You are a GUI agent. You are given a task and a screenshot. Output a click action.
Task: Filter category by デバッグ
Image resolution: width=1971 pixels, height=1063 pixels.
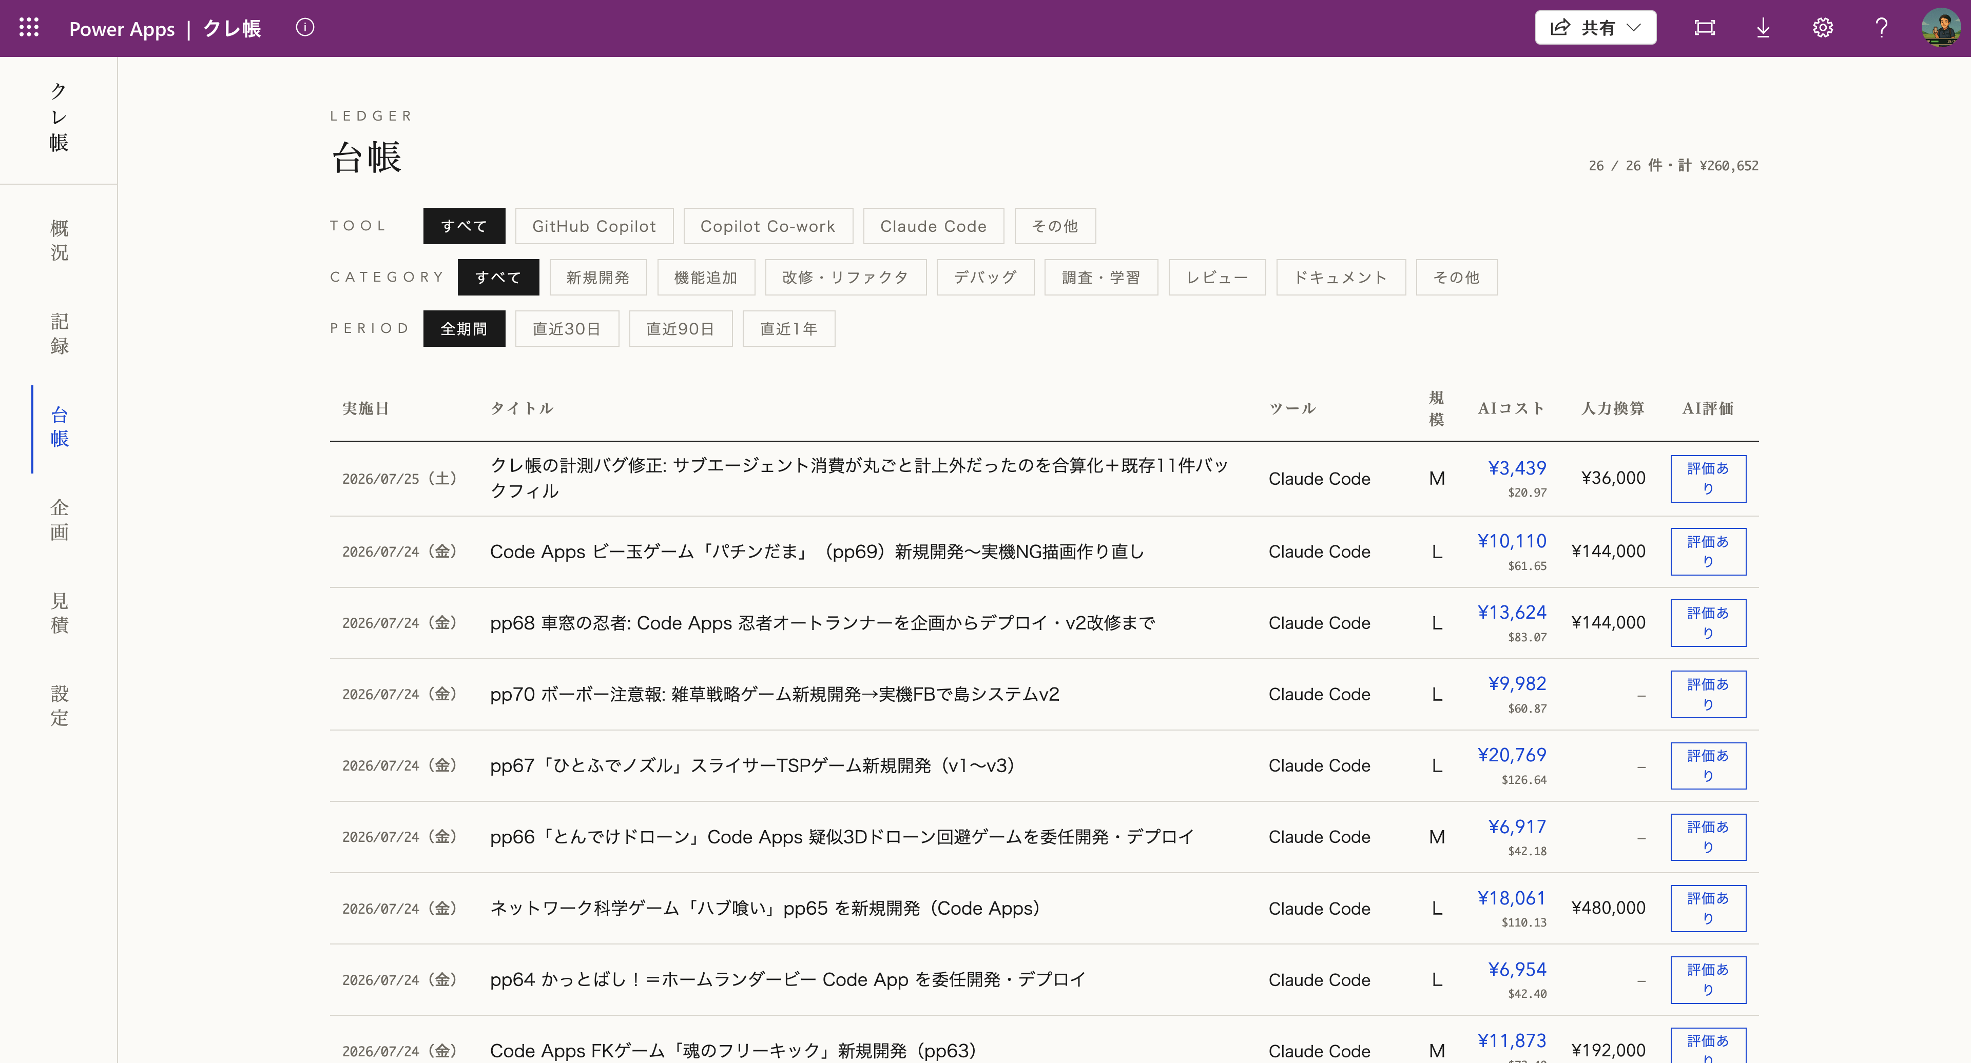point(985,278)
